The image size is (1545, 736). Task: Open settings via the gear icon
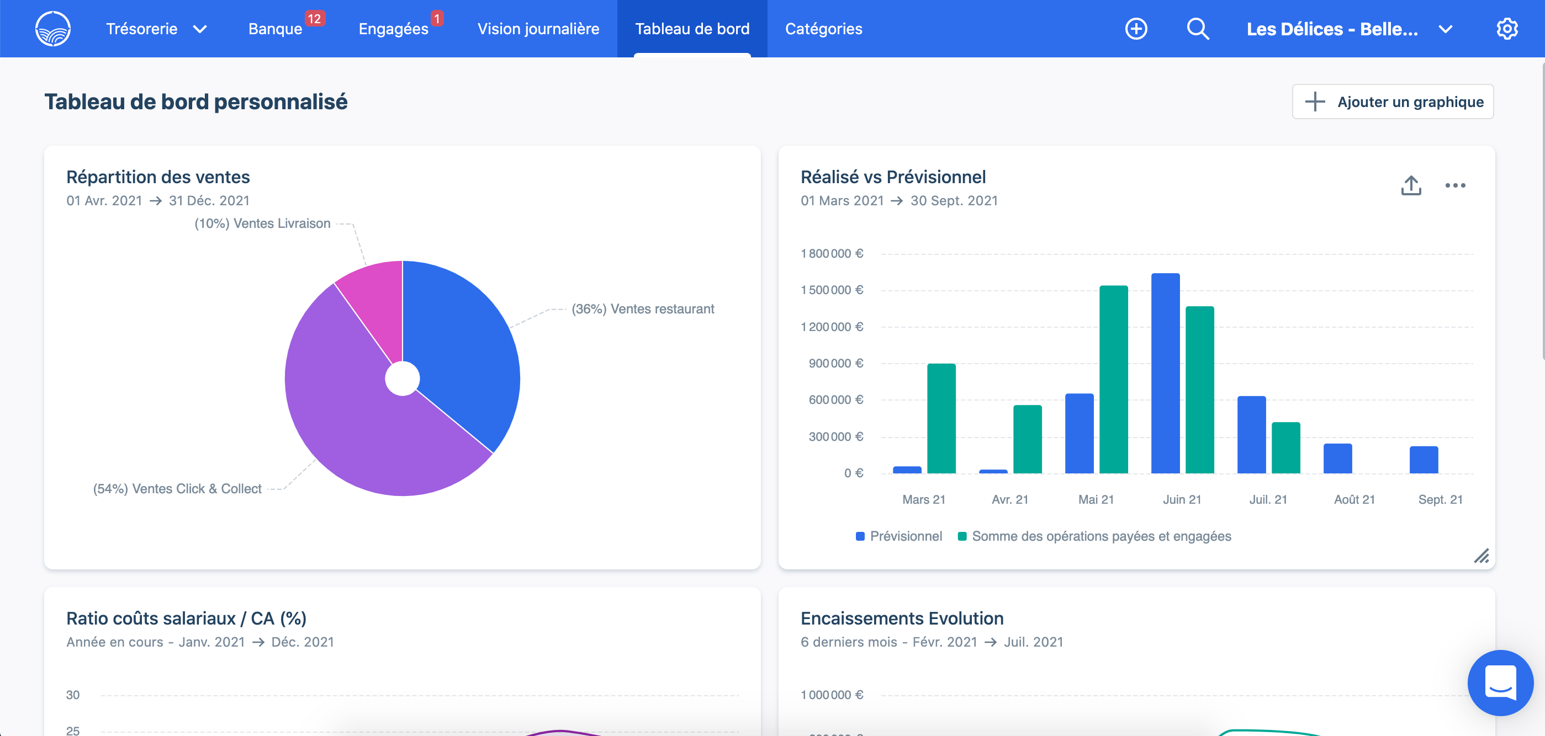(x=1506, y=29)
